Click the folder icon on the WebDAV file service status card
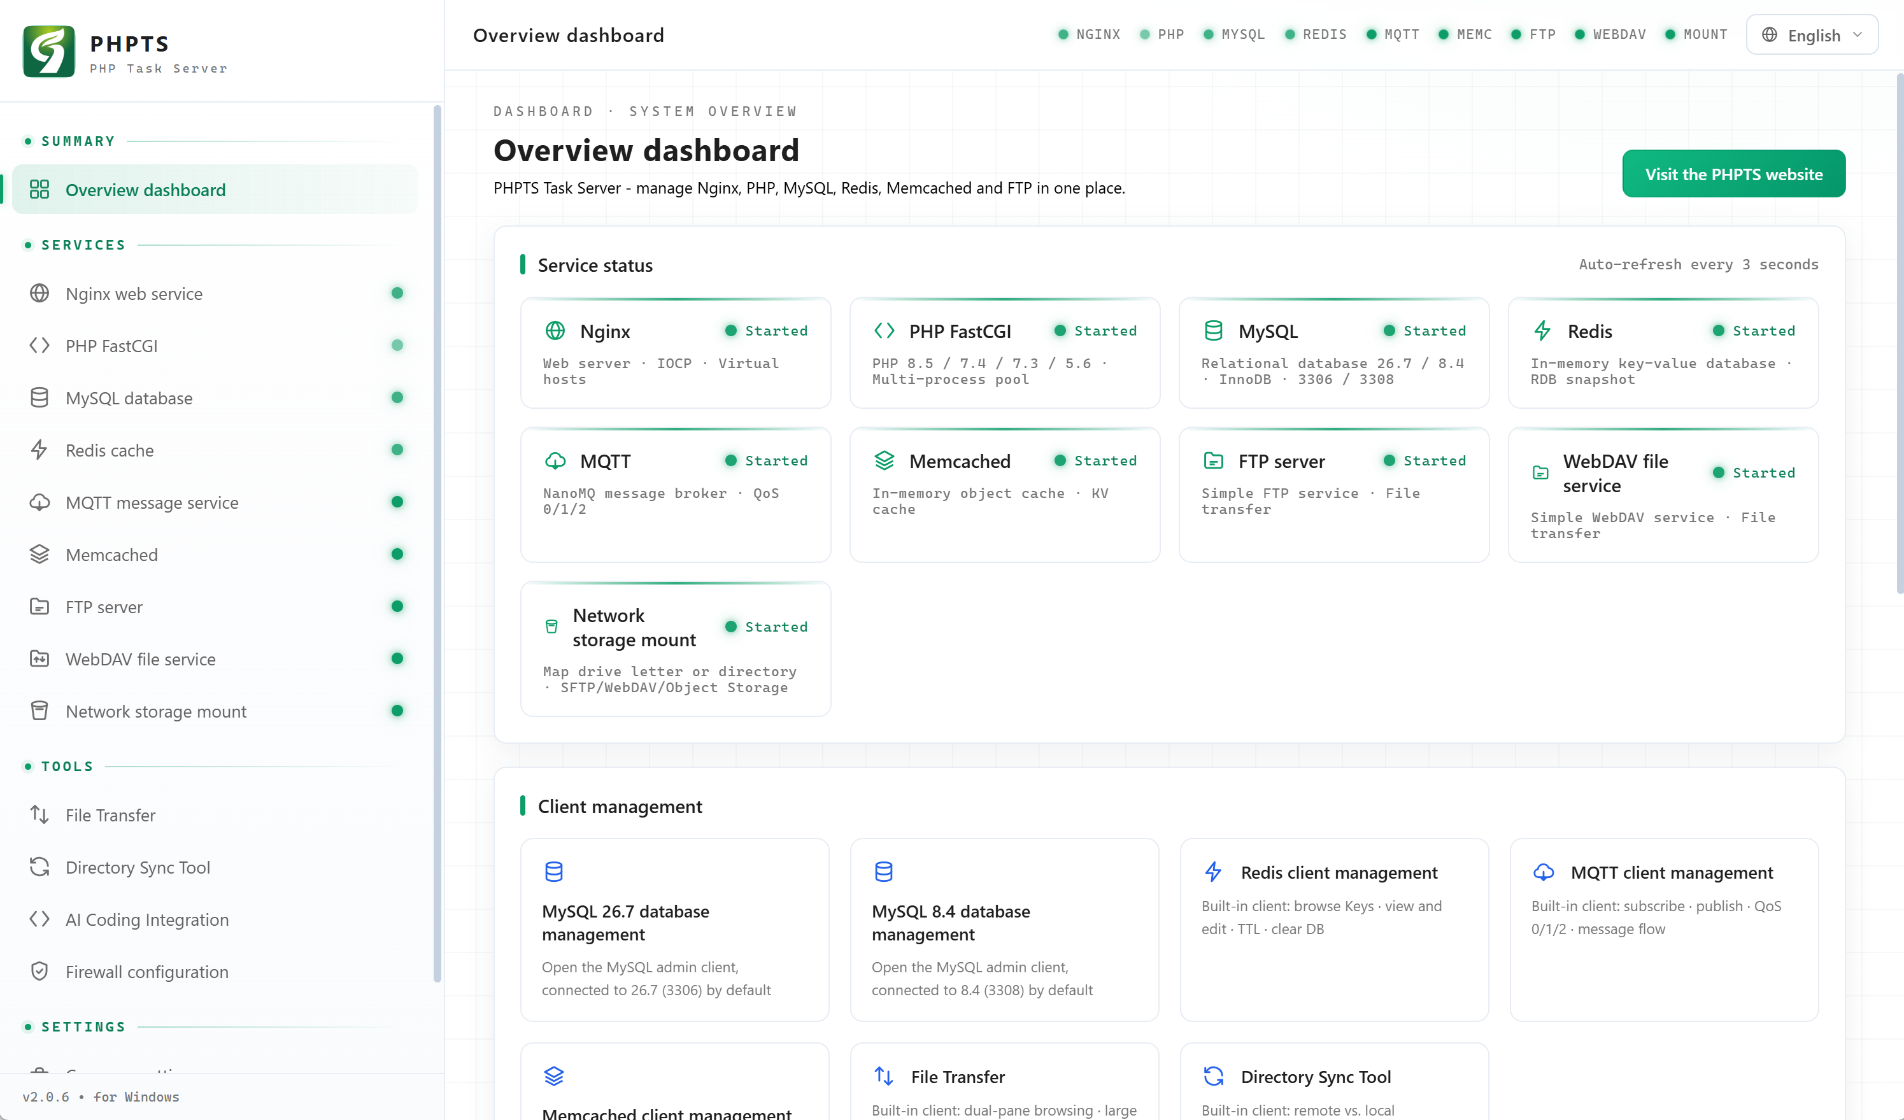The width and height of the screenshot is (1904, 1120). click(1540, 473)
